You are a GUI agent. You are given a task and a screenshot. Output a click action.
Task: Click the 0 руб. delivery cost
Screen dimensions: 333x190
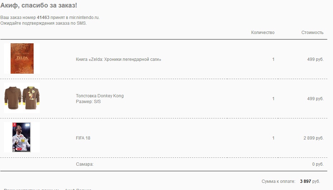318,164
